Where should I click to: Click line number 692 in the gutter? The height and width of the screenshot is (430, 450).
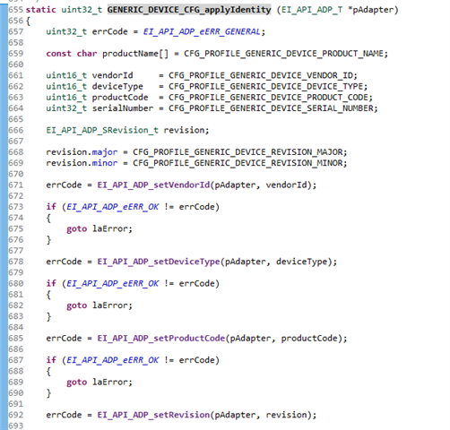click(15, 415)
